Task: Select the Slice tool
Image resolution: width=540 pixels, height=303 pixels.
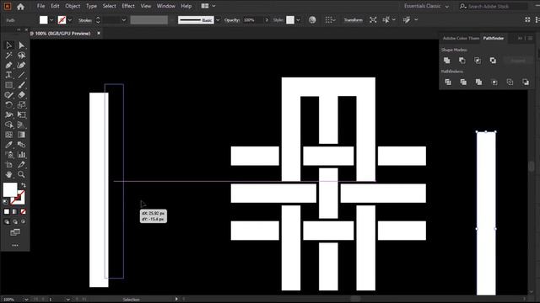Action: (21, 165)
